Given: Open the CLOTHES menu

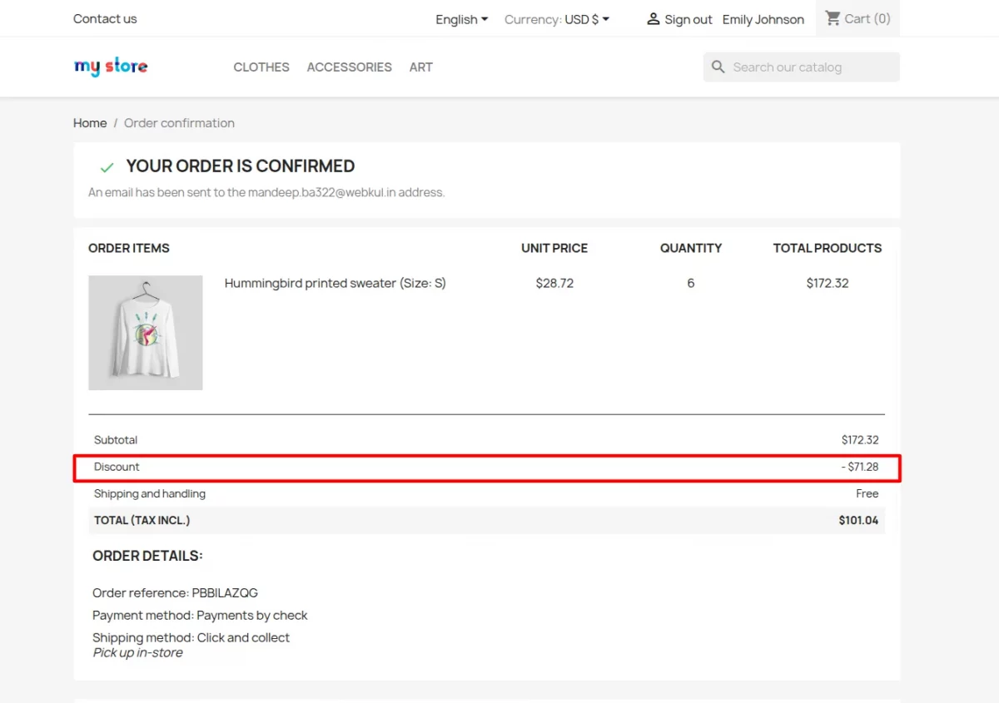Looking at the screenshot, I should (x=261, y=67).
